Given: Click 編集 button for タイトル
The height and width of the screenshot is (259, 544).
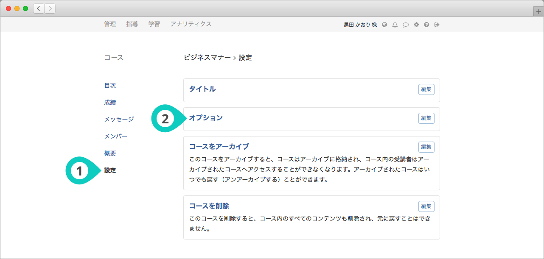Looking at the screenshot, I should [x=426, y=89].
